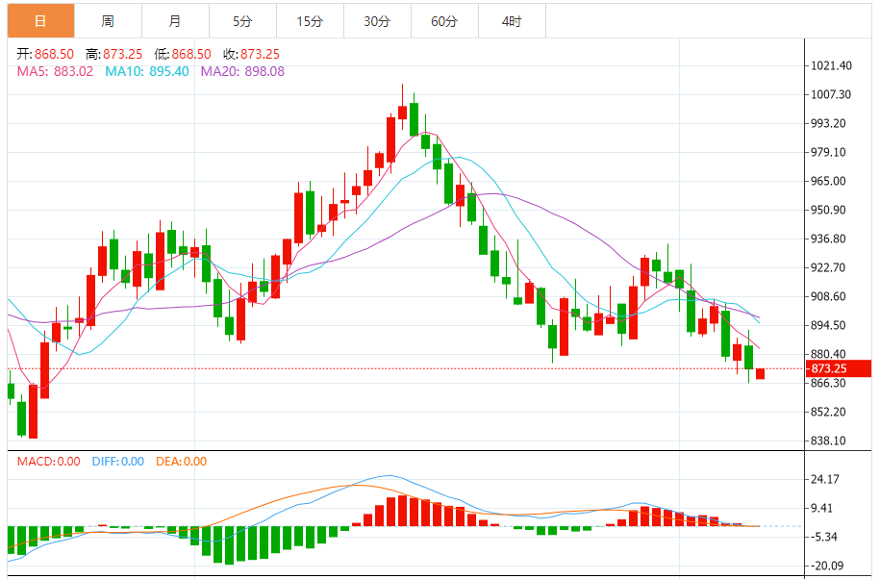Click the 936.80 price axis label
Viewport: 880px width, 579px height.
coord(828,239)
